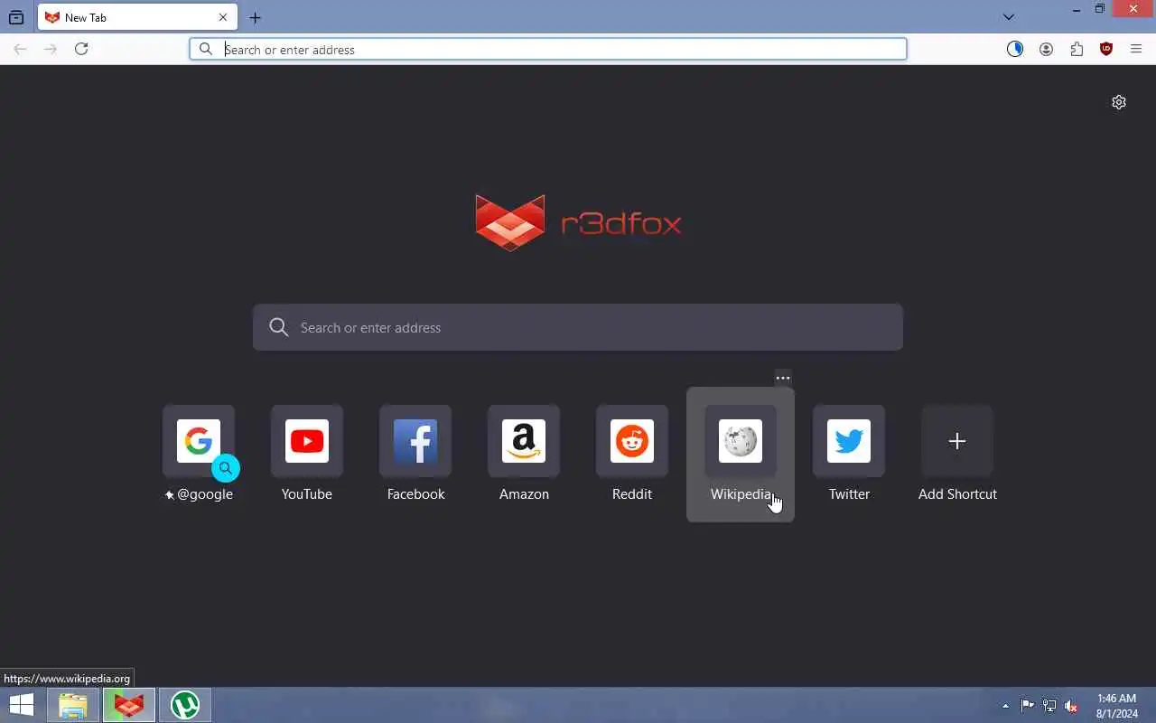
Task: Open the hamburger application menu
Action: pos(1136,49)
